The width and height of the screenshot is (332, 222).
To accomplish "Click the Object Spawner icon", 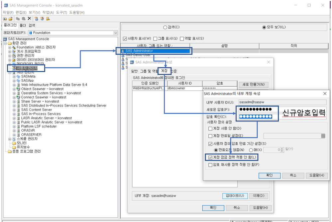I will click(18, 89).
